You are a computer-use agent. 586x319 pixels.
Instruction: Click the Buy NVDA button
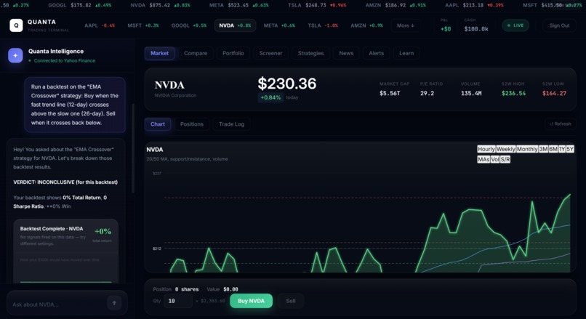click(x=251, y=301)
